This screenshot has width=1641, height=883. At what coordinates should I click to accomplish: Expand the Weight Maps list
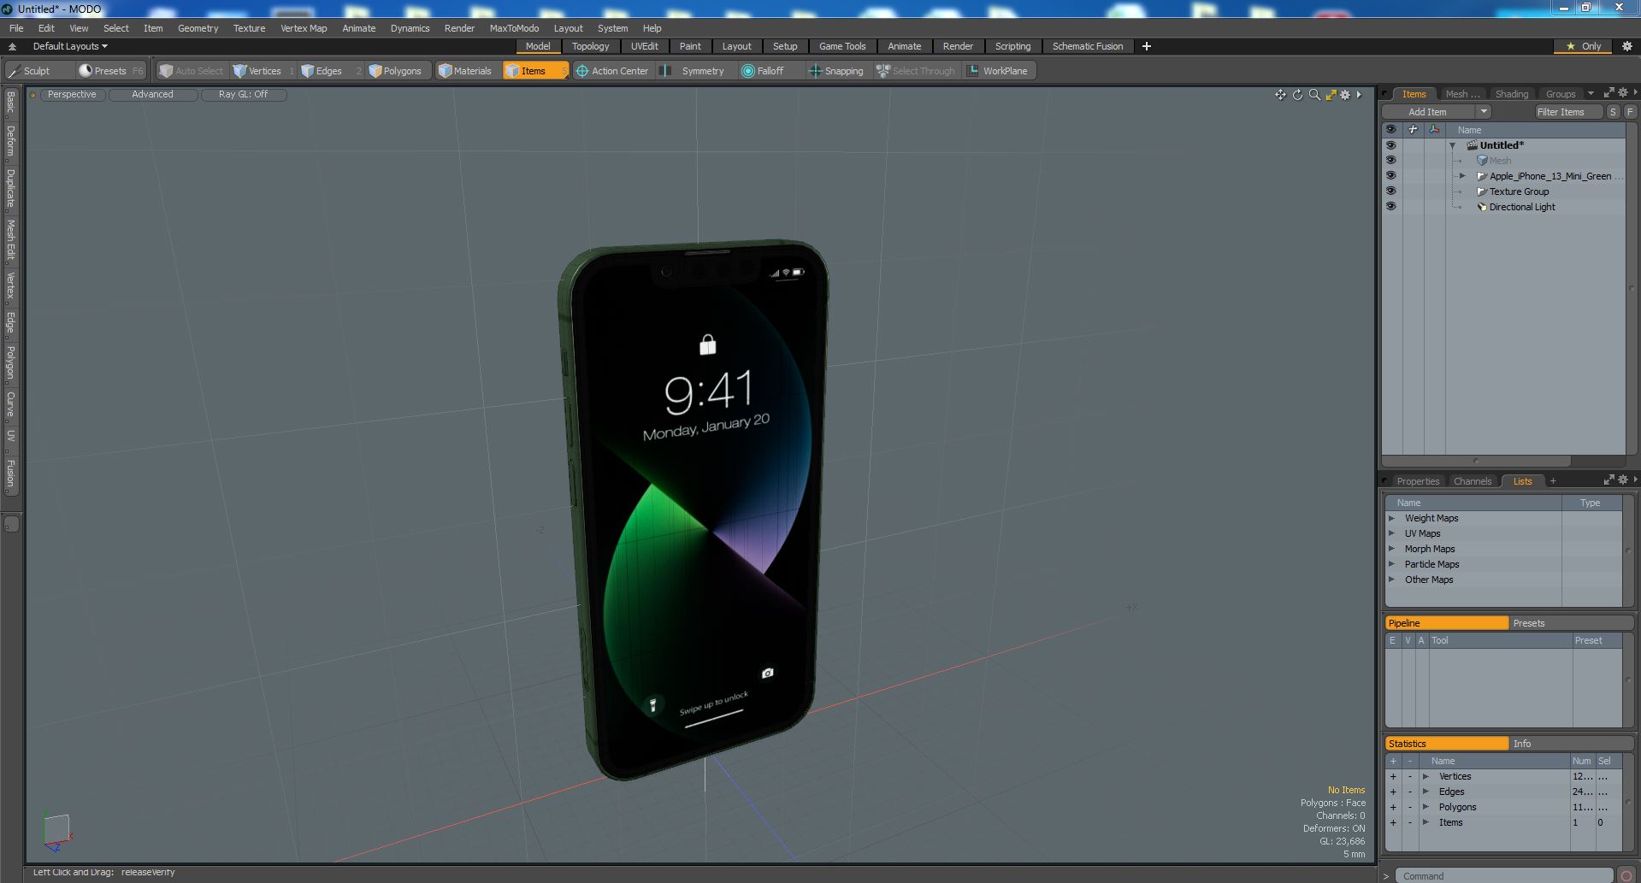tap(1391, 518)
